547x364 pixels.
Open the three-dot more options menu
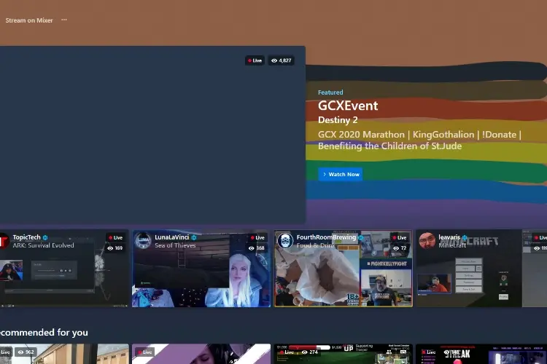click(x=64, y=20)
